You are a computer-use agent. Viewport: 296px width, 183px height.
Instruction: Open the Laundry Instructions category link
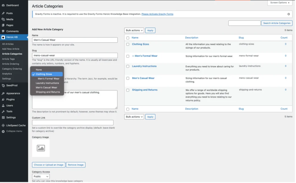(x=144, y=66)
